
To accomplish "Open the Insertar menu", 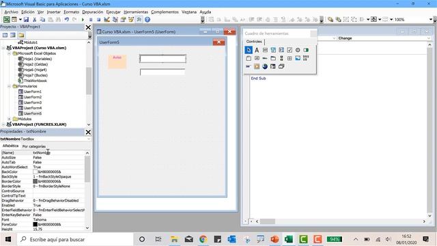I will click(53, 12).
